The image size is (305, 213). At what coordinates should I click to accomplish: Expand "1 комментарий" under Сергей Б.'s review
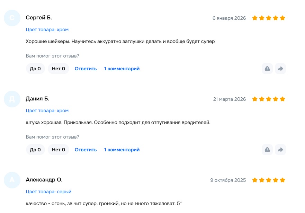click(x=122, y=69)
